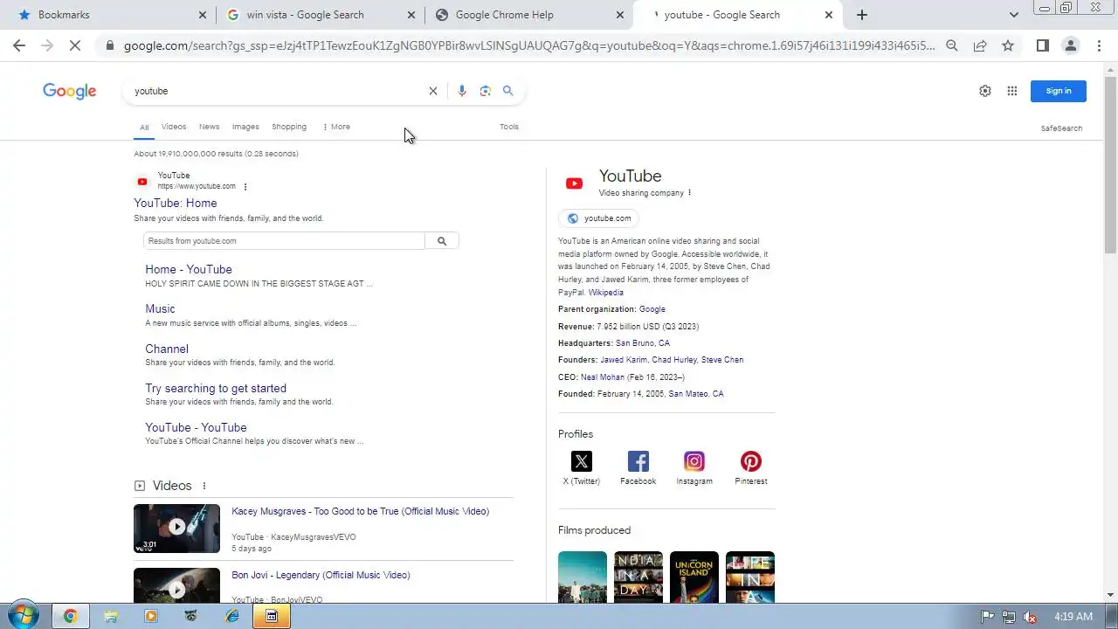Click the Google logo
This screenshot has width=1118, height=629.
click(x=70, y=91)
